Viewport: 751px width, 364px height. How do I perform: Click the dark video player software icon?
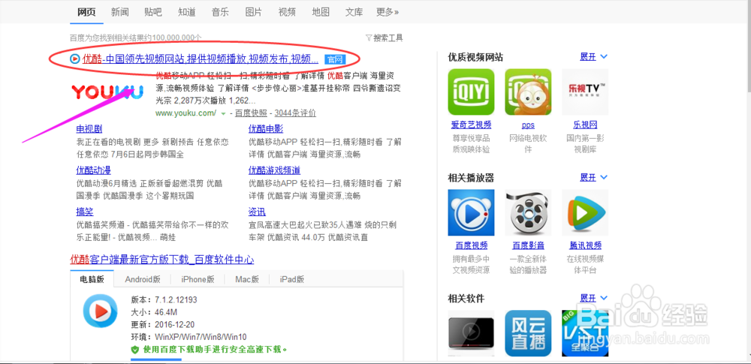[471, 333]
